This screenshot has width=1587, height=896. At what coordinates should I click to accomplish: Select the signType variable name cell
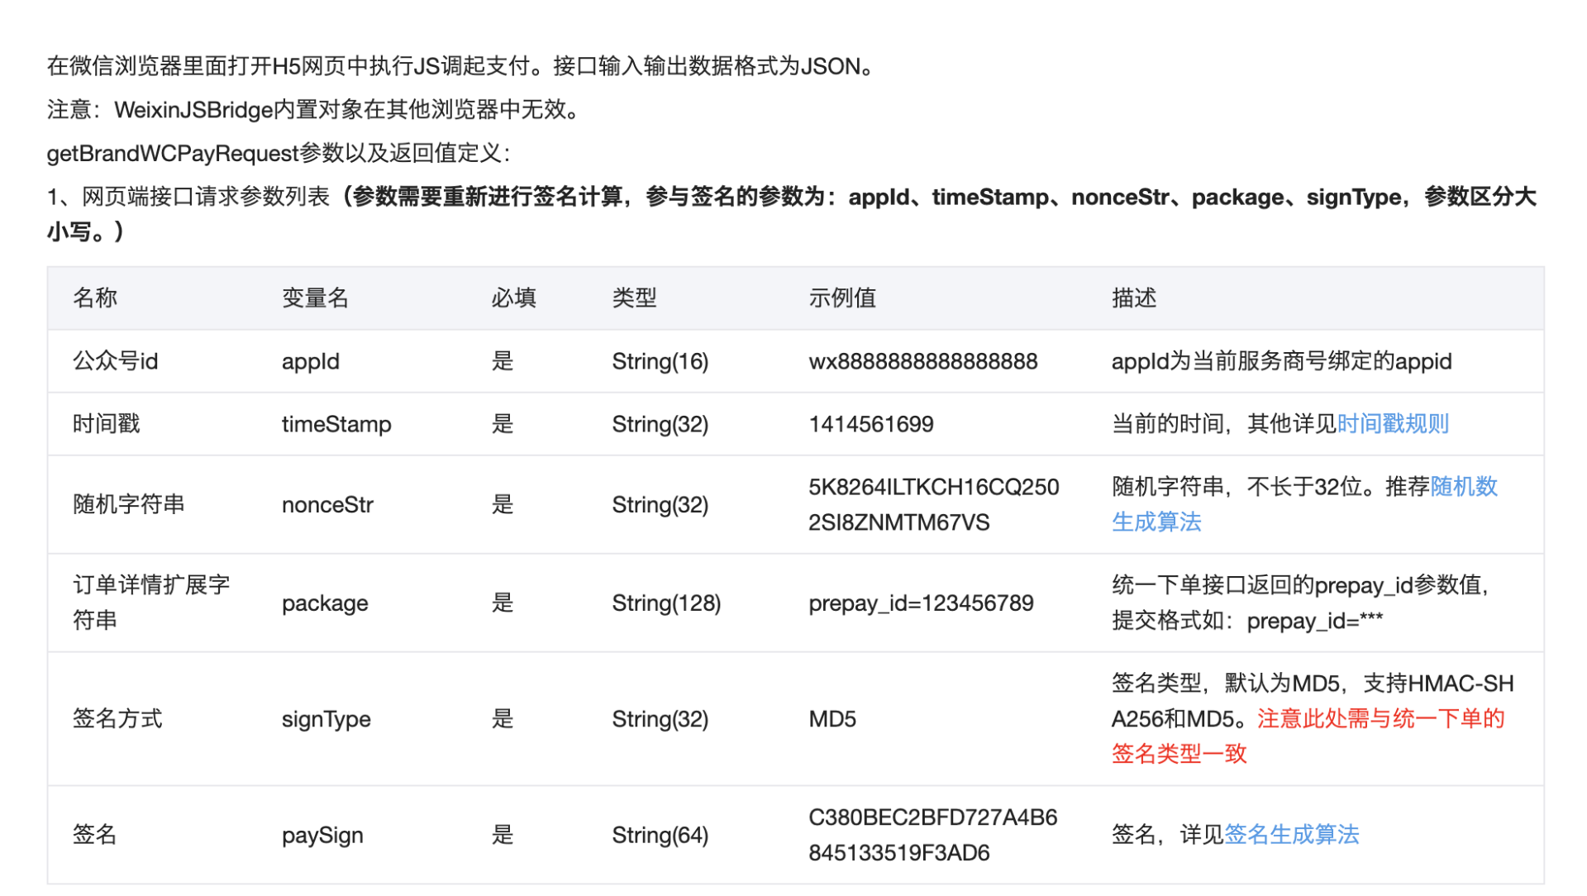326,719
